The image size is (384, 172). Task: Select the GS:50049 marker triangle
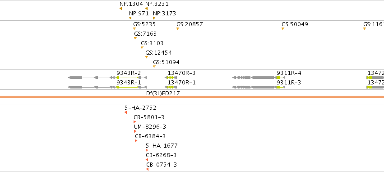pyautogui.click(x=283, y=29)
